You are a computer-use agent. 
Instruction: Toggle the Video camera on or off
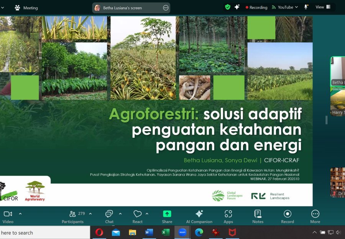coord(8,216)
